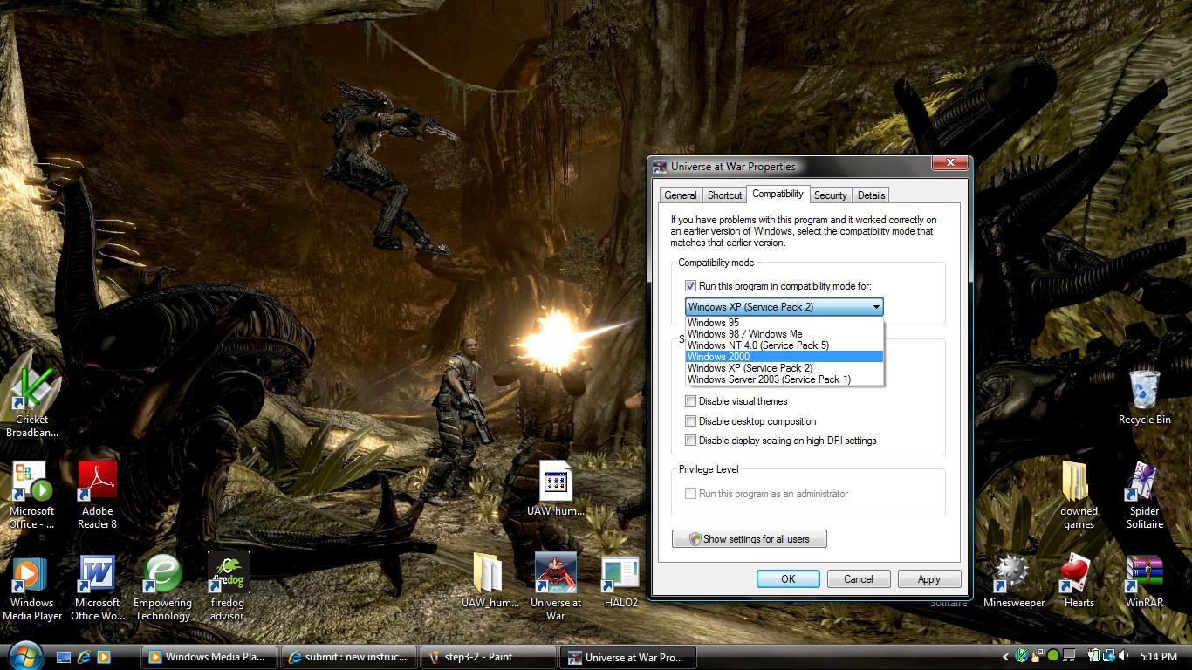Switch to the Security tab
The height and width of the screenshot is (670, 1192).
point(830,195)
